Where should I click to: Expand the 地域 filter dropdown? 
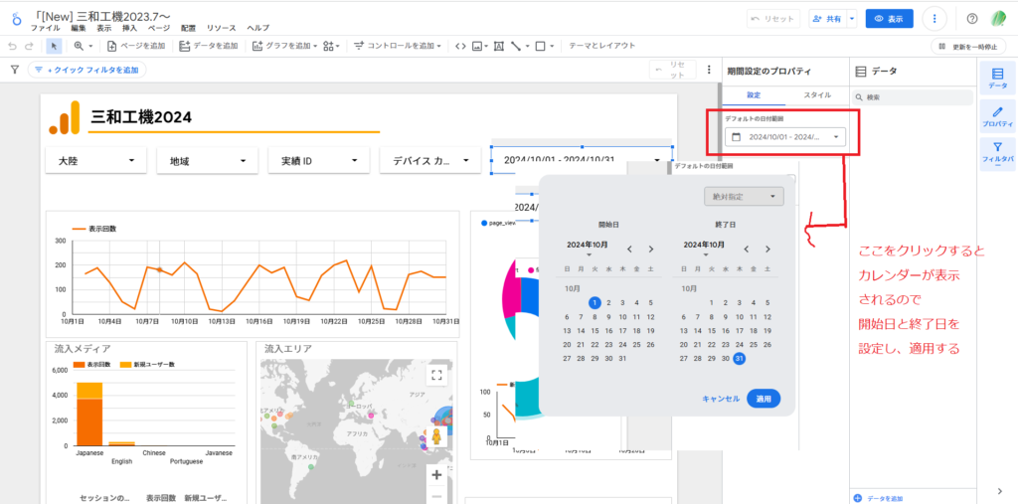(x=207, y=160)
